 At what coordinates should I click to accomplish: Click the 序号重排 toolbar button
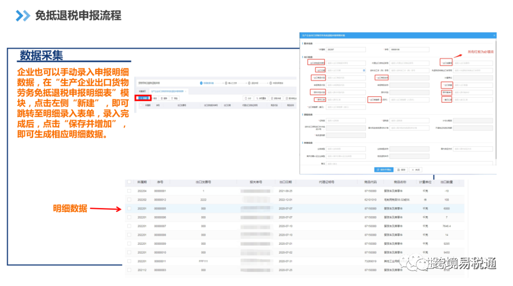(x=261, y=98)
